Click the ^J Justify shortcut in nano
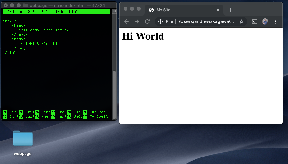 pos(26,116)
